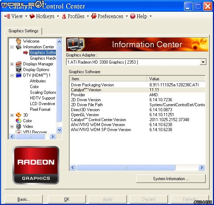Click the Item column header
Viewport: 214px width, 205px height.
[108, 79]
